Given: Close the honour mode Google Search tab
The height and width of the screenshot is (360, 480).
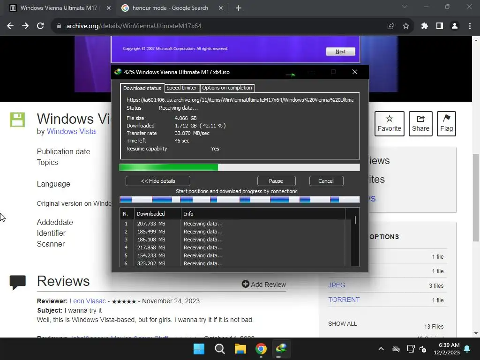Looking at the screenshot, I should tap(221, 8).
